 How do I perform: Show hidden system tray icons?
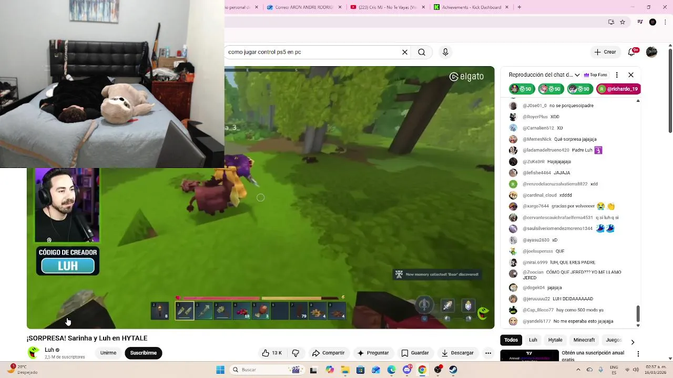578,370
